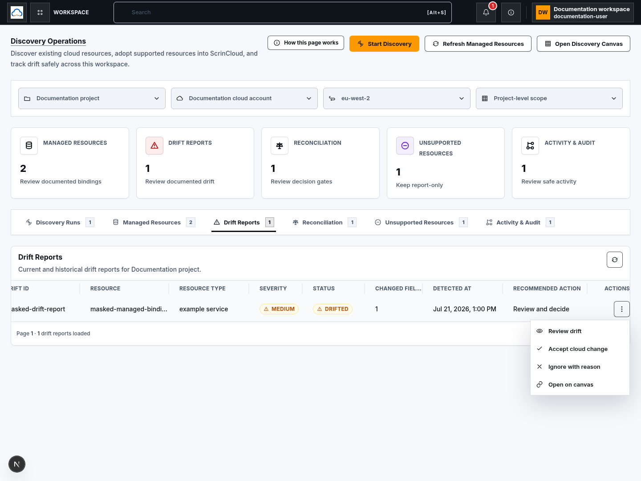
Task: Click How this page works button
Action: pyautogui.click(x=306, y=43)
